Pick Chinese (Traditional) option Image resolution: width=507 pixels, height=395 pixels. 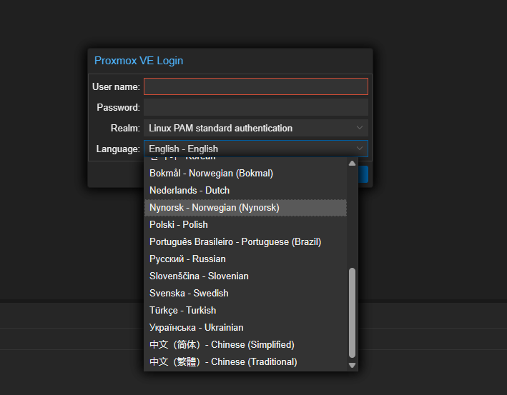point(245,361)
